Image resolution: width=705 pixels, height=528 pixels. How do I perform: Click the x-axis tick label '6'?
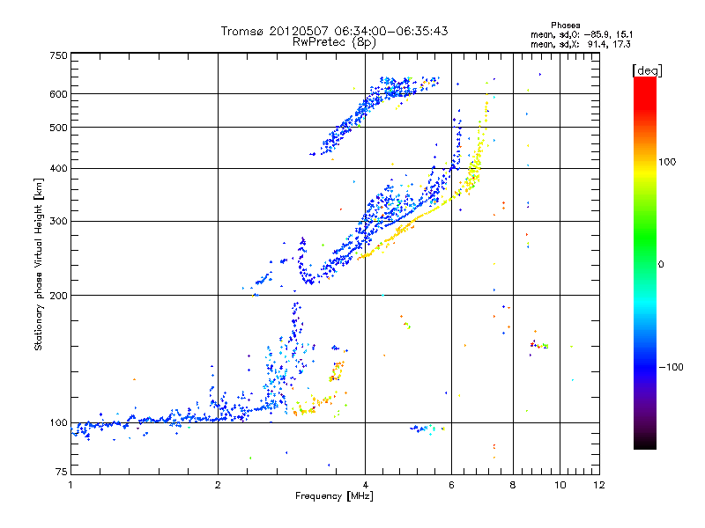451,485
